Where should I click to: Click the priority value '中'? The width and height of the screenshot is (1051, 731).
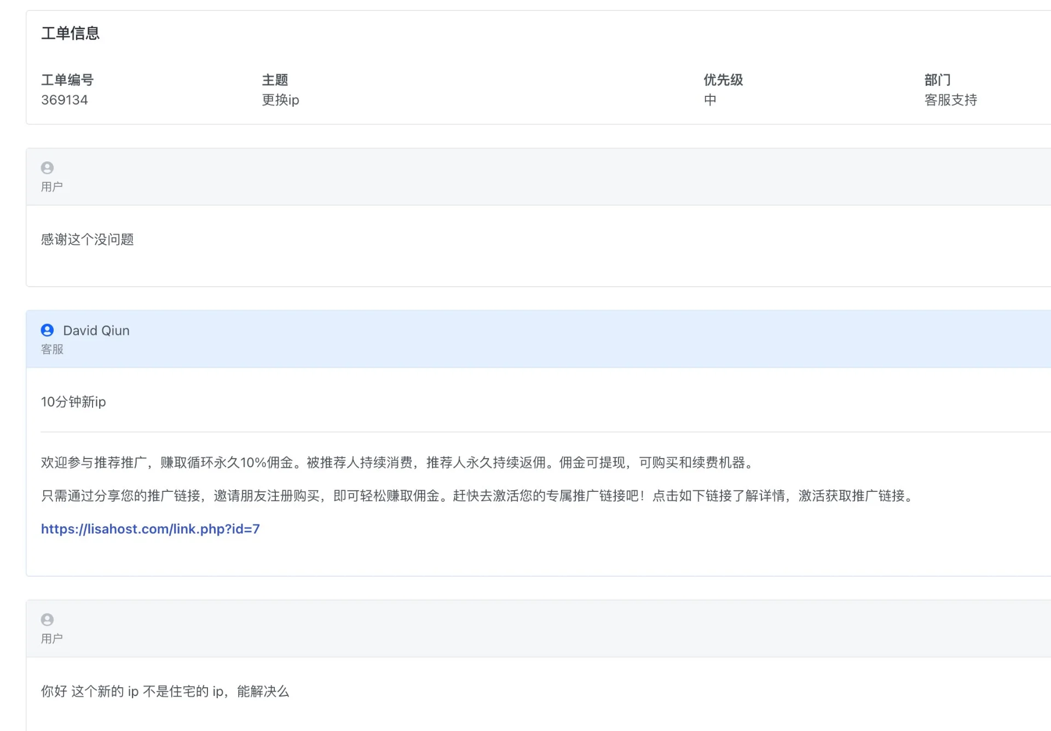[x=710, y=100]
